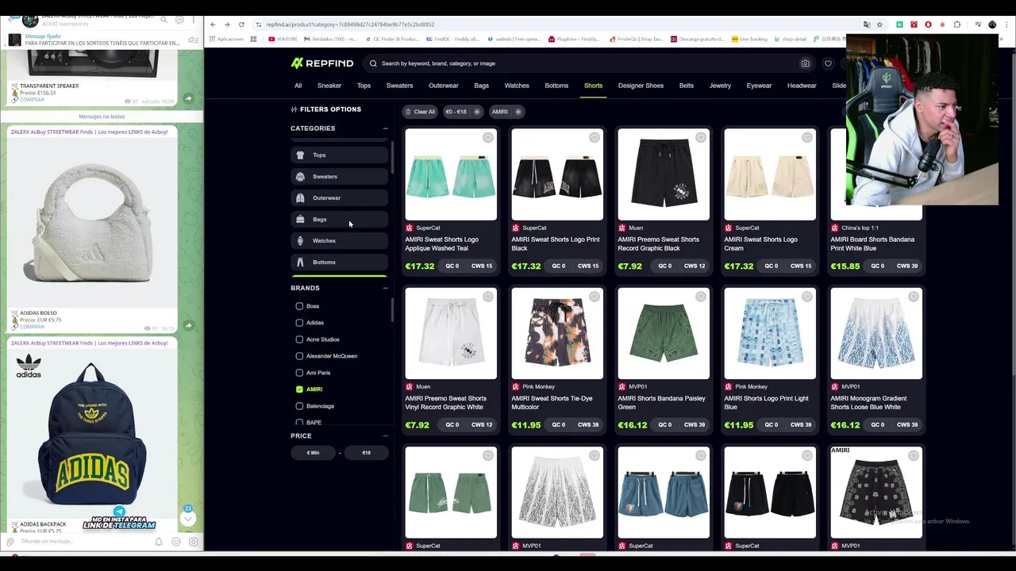Switch to Designer Shoes tab

pos(641,86)
